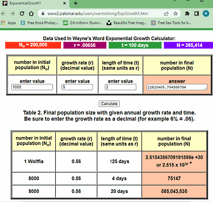Open the Beautiful Free Imag... bookmark
This screenshot has width=213, height=202.
coord(126,23)
